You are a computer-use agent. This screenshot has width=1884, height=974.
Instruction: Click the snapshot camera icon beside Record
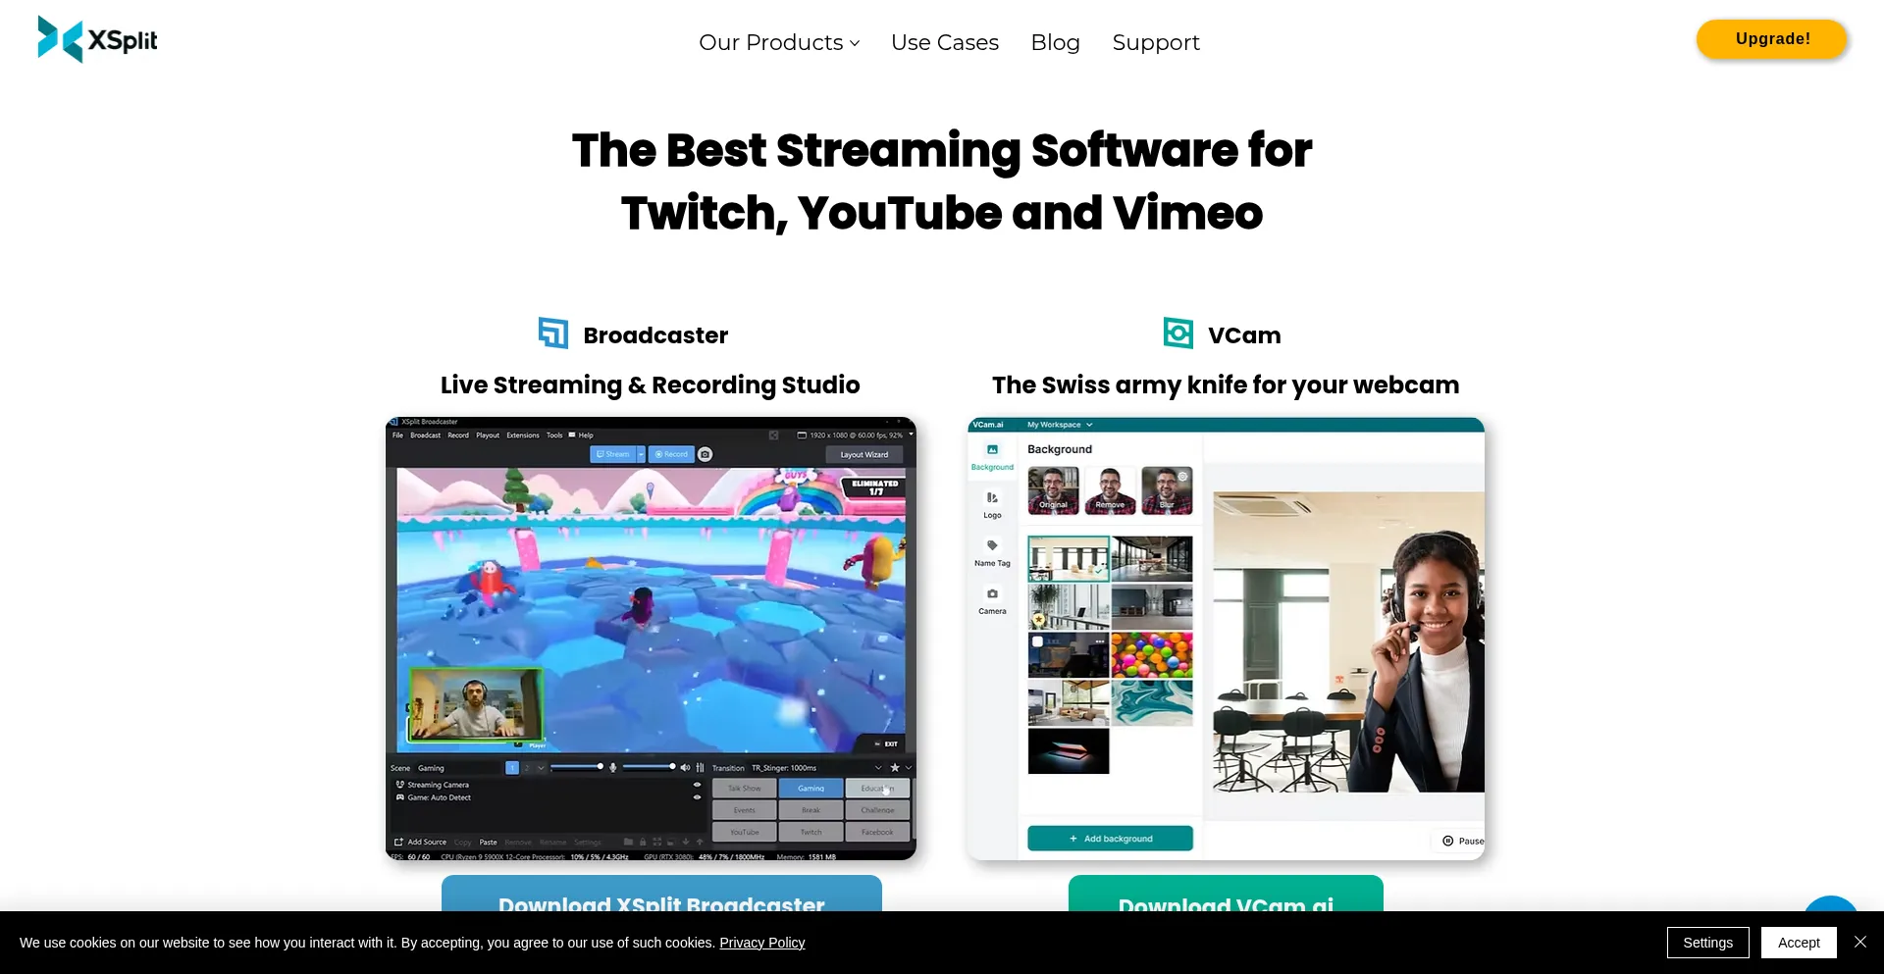tap(705, 455)
